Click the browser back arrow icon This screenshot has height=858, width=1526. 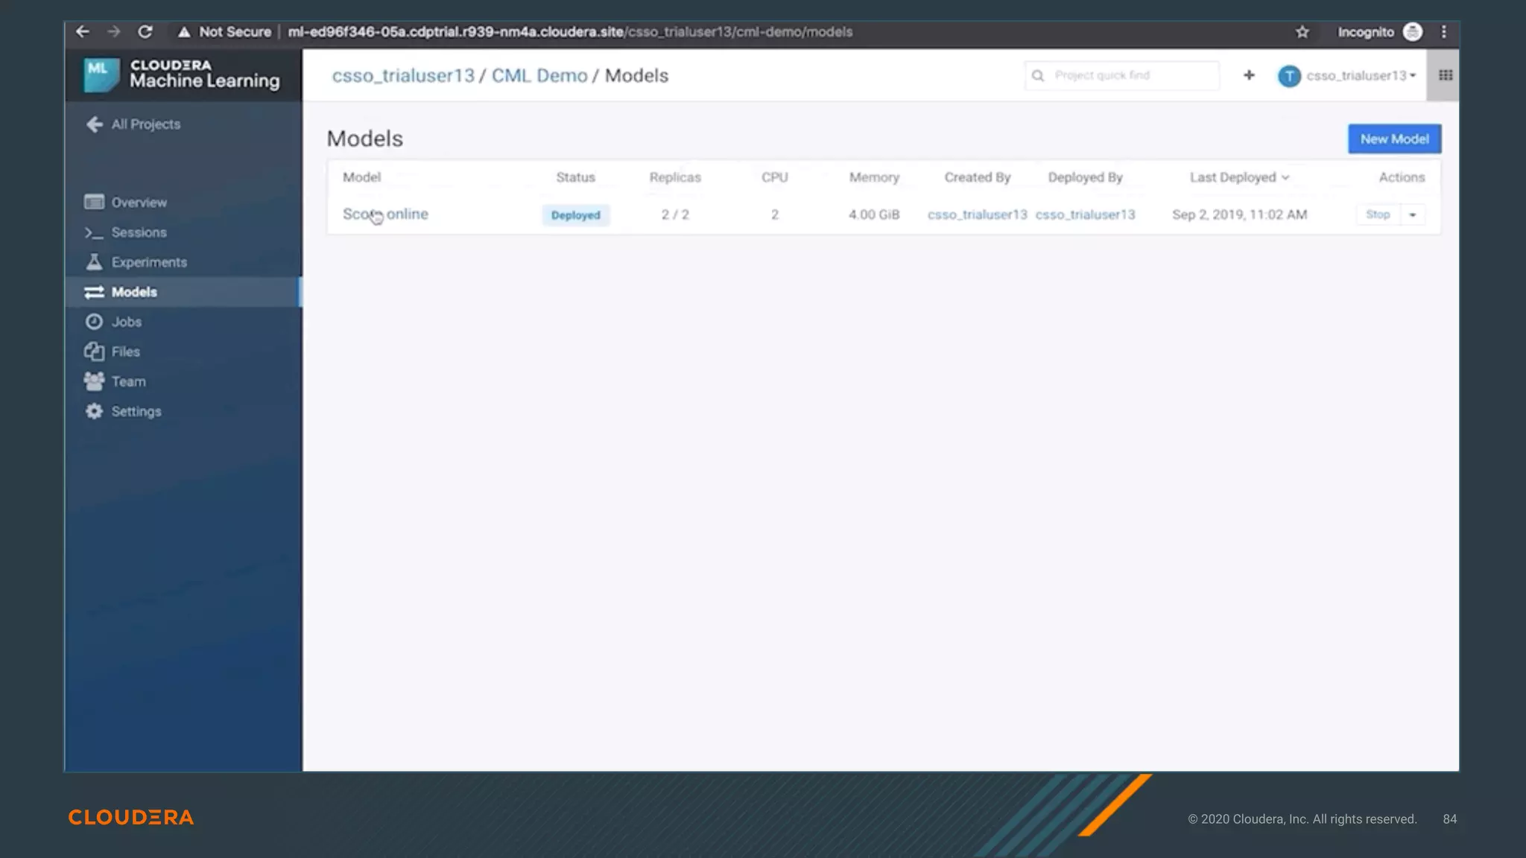83,31
